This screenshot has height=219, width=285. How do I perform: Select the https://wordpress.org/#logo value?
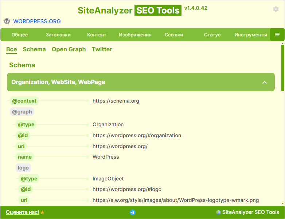click(x=127, y=190)
